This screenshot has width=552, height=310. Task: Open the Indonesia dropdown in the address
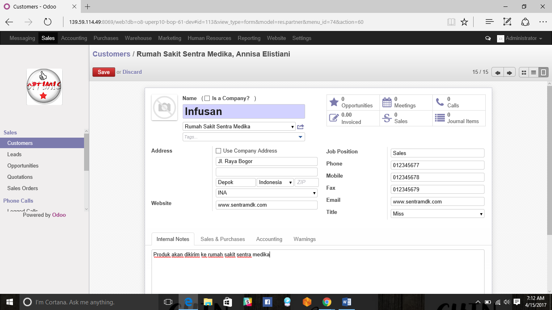click(275, 182)
